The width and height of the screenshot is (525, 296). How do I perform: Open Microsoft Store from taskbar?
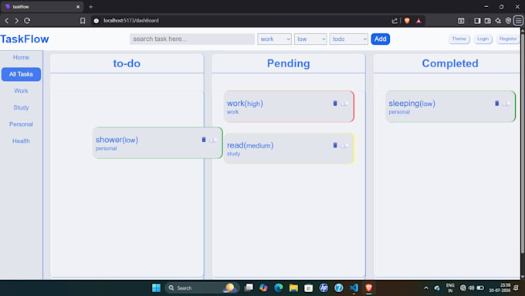point(309,288)
